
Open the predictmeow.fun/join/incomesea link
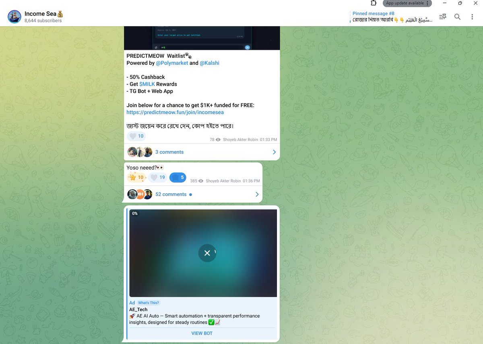click(175, 113)
